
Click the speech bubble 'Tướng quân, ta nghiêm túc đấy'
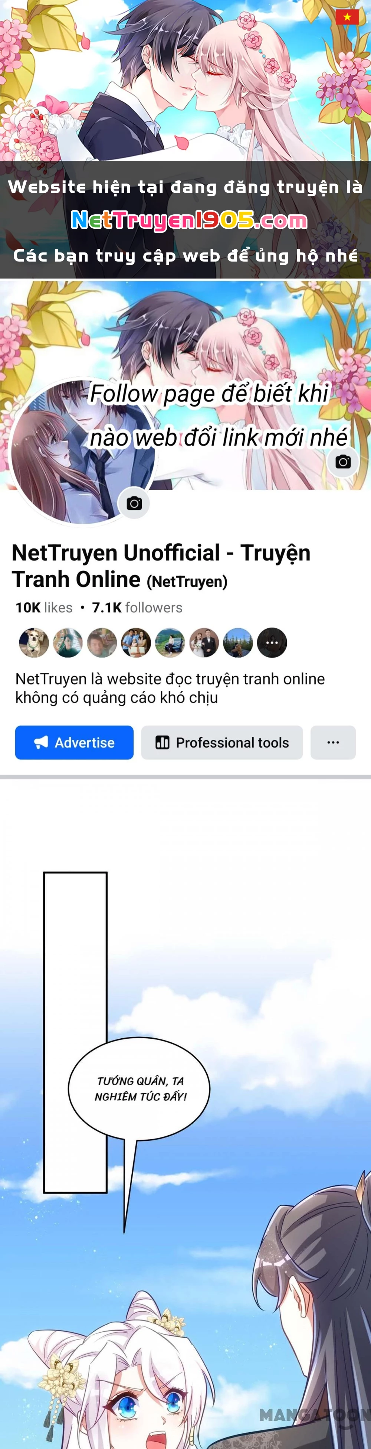[x=139, y=1088]
